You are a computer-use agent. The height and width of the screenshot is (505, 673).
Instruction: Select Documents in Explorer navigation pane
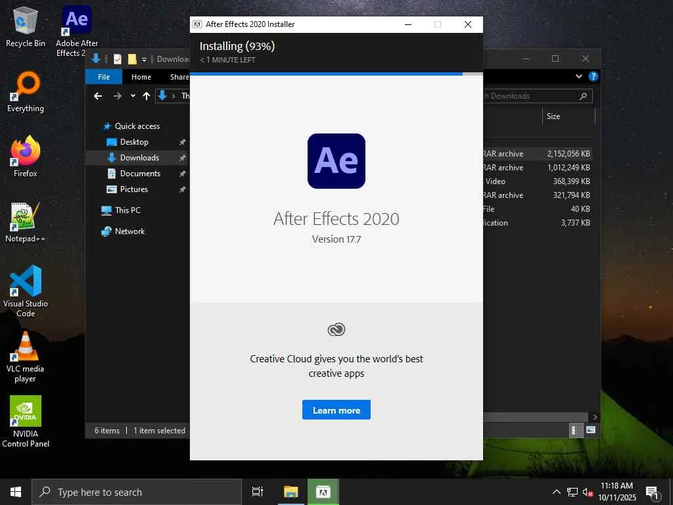pos(141,174)
